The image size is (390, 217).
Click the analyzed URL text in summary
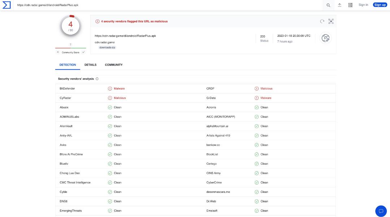[125, 36]
